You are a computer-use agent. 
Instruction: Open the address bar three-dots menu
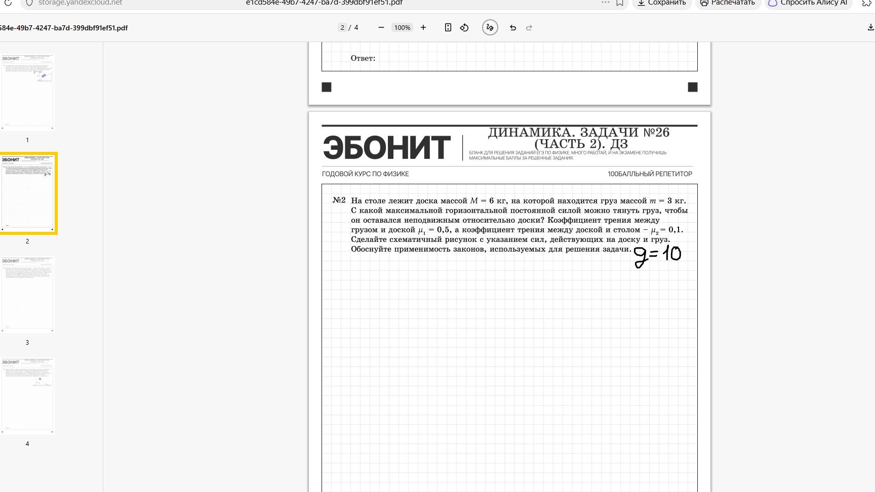click(606, 3)
